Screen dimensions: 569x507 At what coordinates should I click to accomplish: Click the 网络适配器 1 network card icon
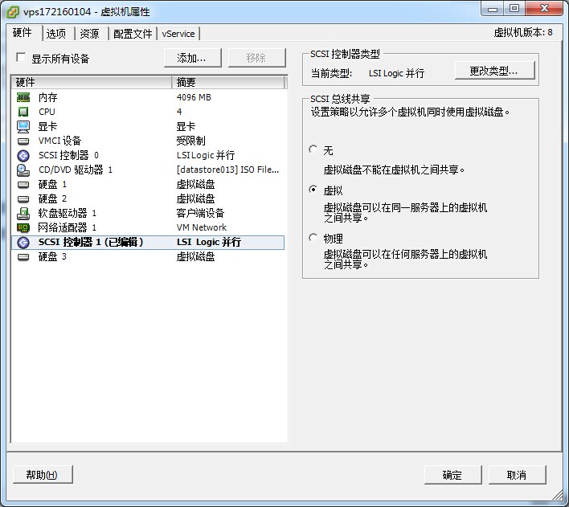(x=23, y=228)
